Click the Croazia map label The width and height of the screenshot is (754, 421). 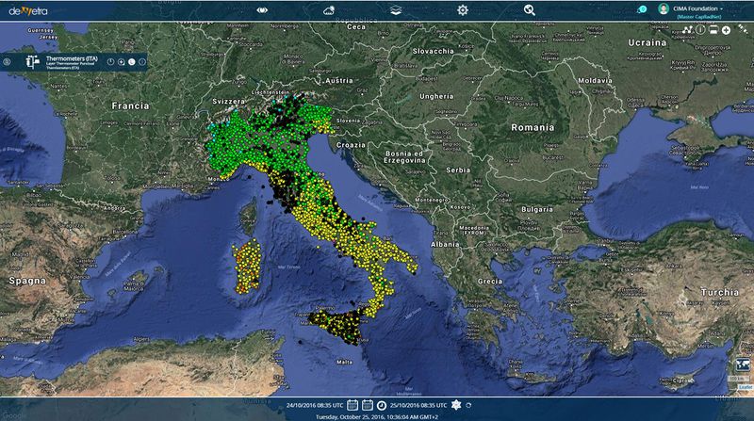click(351, 145)
